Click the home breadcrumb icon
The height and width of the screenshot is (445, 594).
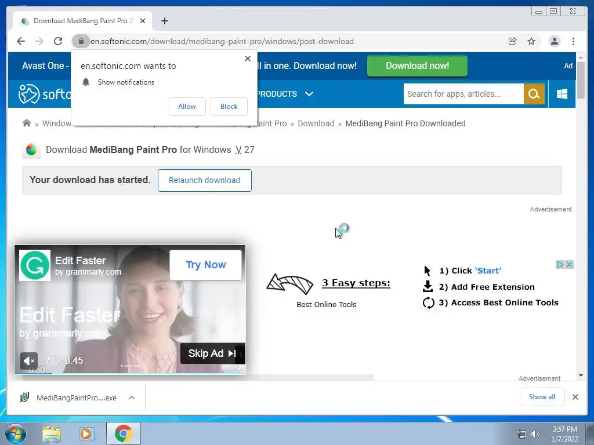(27, 123)
